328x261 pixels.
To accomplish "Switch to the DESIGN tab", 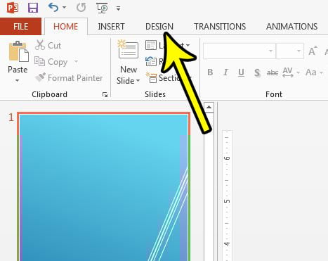I will click(159, 27).
